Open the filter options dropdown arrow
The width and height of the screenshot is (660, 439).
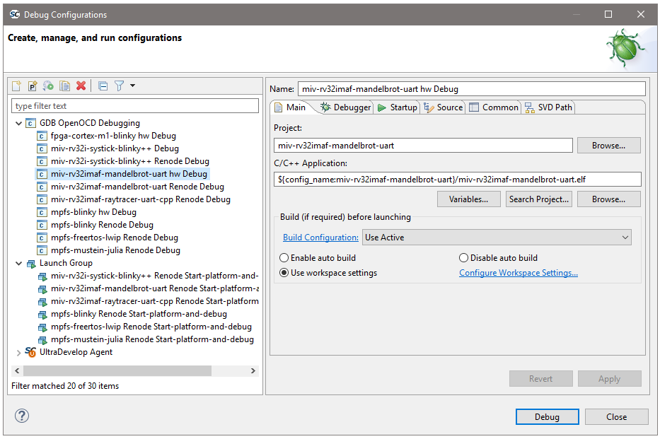click(132, 86)
